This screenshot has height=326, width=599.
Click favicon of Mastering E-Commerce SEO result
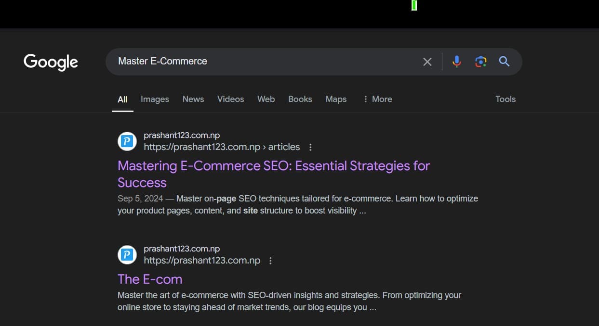point(127,141)
